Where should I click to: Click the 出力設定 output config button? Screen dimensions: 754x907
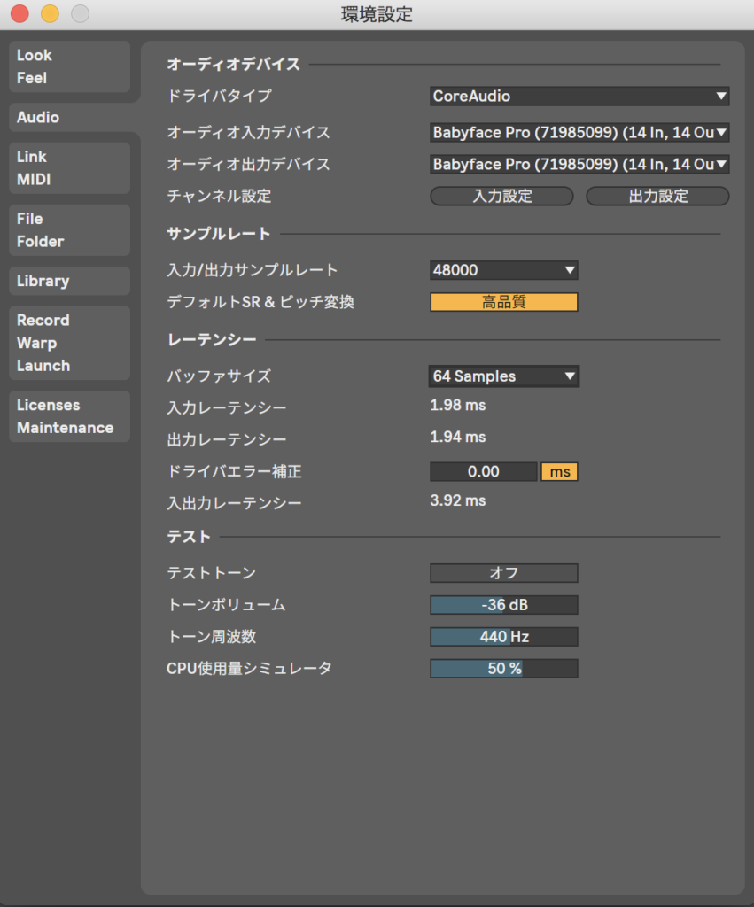coord(657,196)
